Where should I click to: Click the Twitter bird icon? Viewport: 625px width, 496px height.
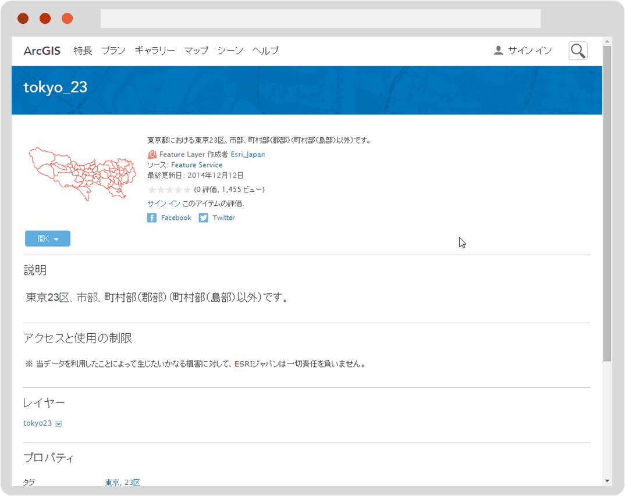(x=203, y=218)
